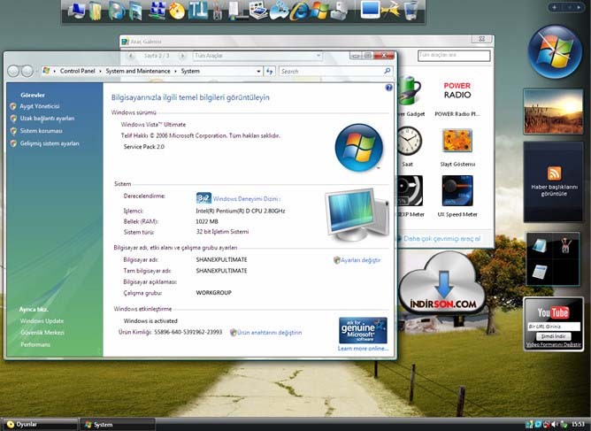Viewport: 591px width, 431px height.
Task: Click the sunset slideshow gadget thumbnail
Action: coord(553,112)
